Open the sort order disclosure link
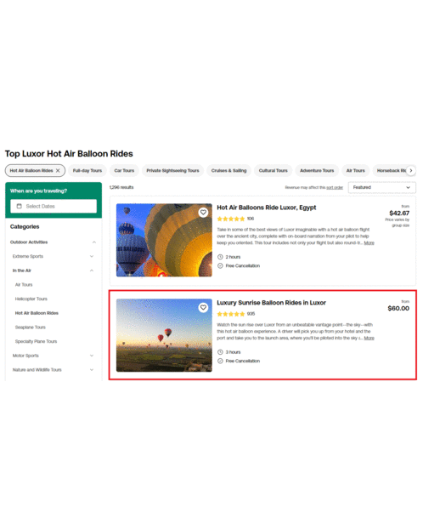 [335, 187]
